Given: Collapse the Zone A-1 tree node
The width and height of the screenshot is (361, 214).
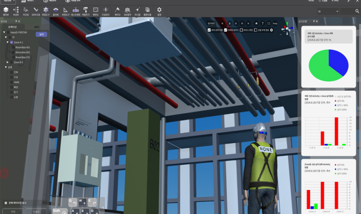Looking at the screenshot, I should tap(7, 42).
